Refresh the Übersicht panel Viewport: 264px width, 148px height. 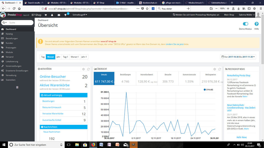pyautogui.click(x=220, y=69)
